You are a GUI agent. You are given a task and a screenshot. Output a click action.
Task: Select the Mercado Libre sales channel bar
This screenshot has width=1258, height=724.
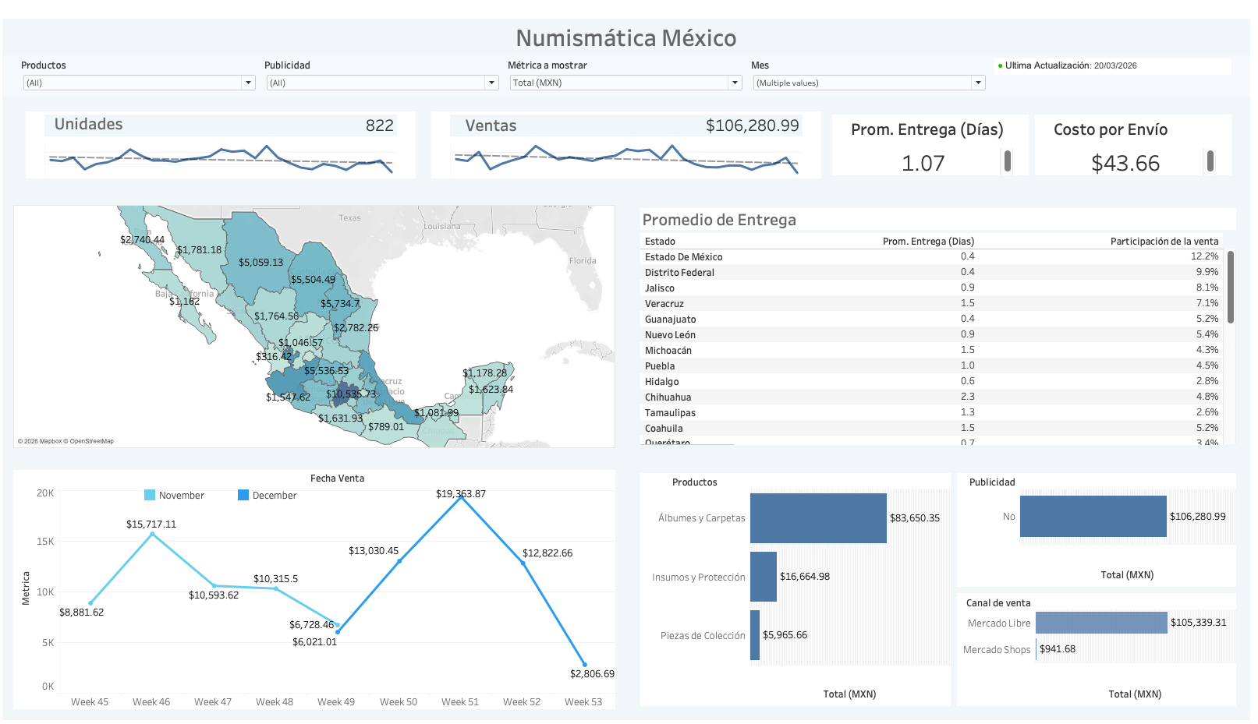tap(1100, 623)
